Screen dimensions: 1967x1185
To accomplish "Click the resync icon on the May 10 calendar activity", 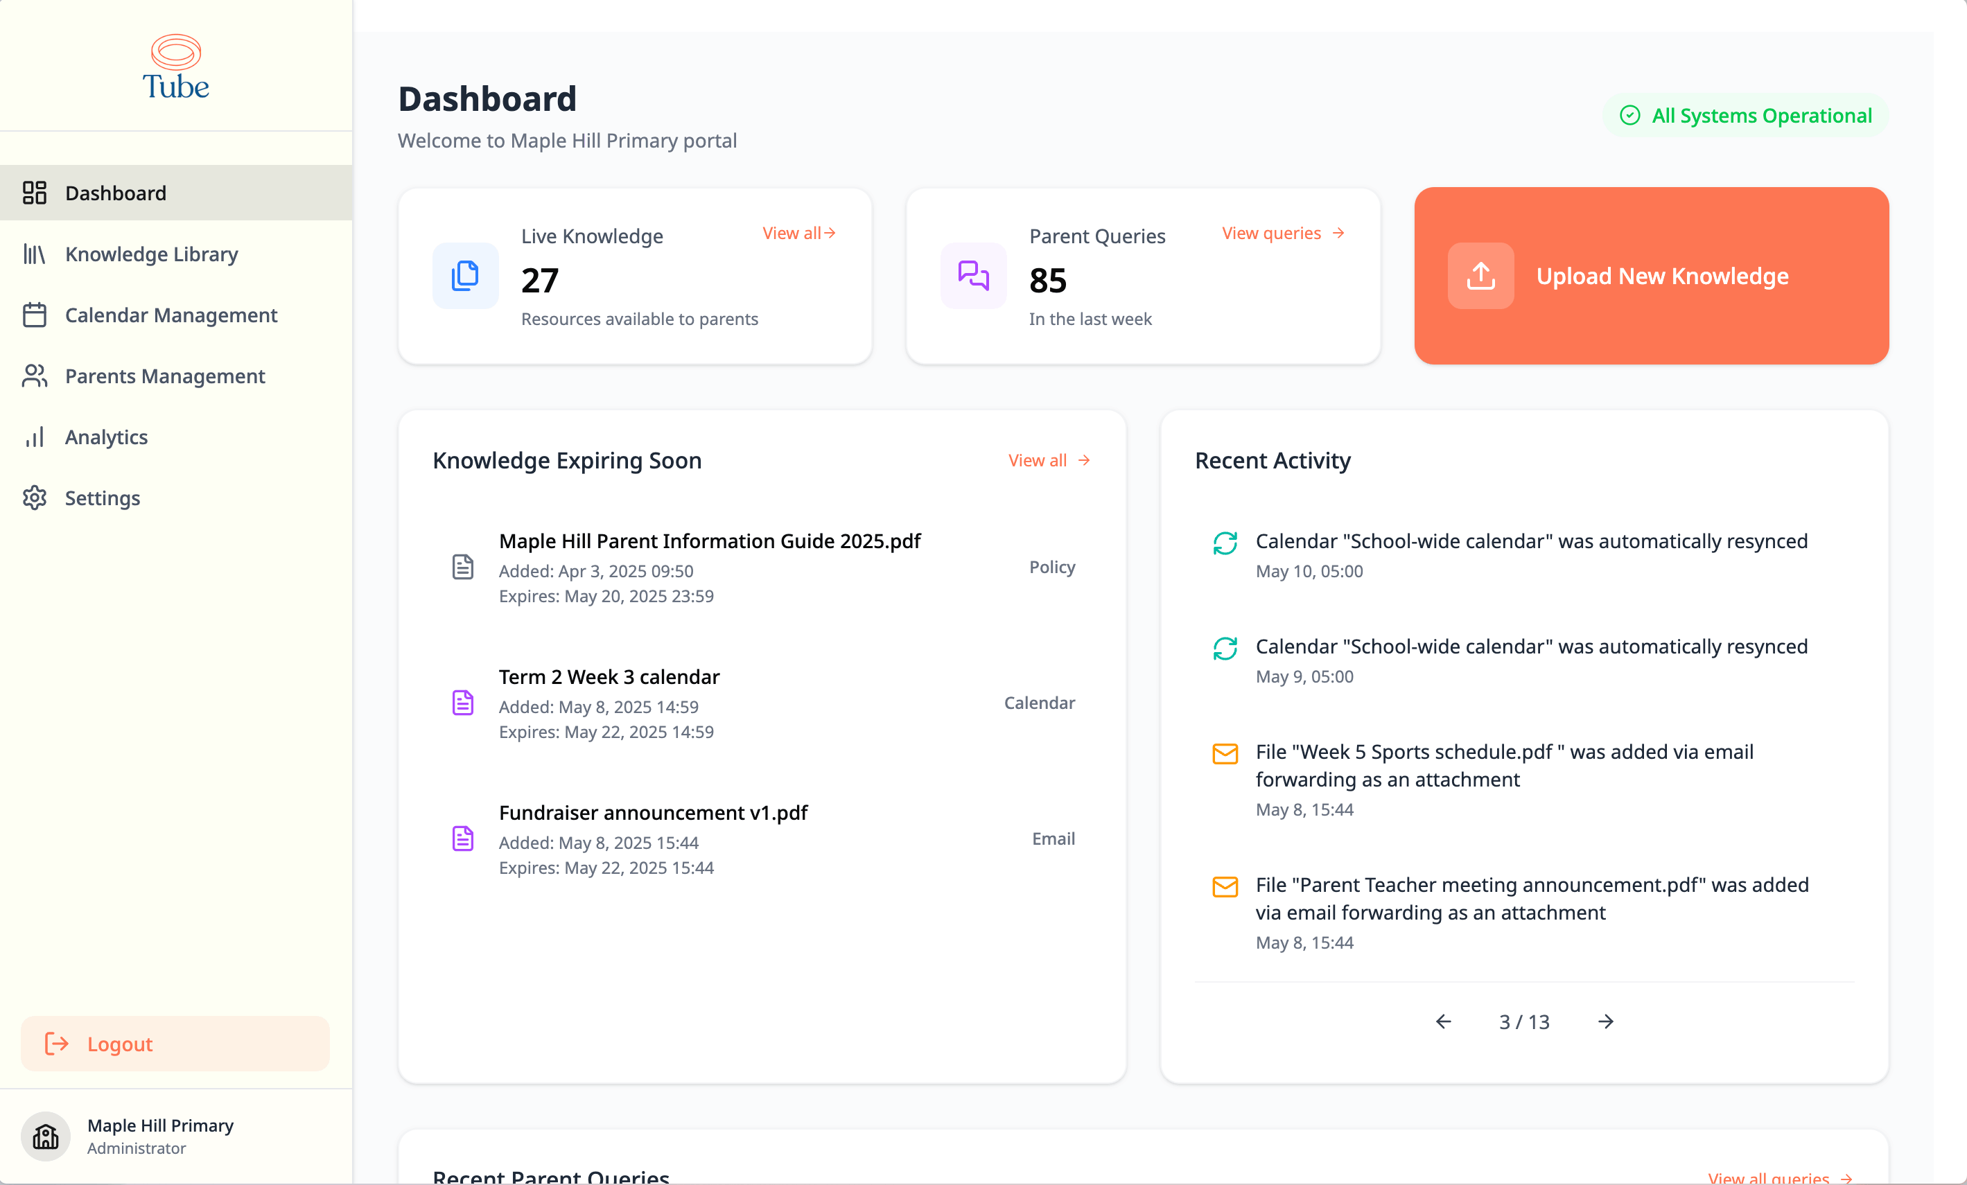I will [1225, 543].
